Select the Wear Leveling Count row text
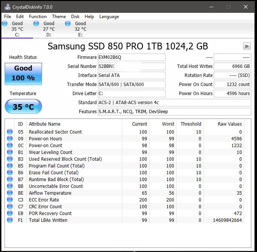Screen dimensions: 257x252 tap(50, 152)
